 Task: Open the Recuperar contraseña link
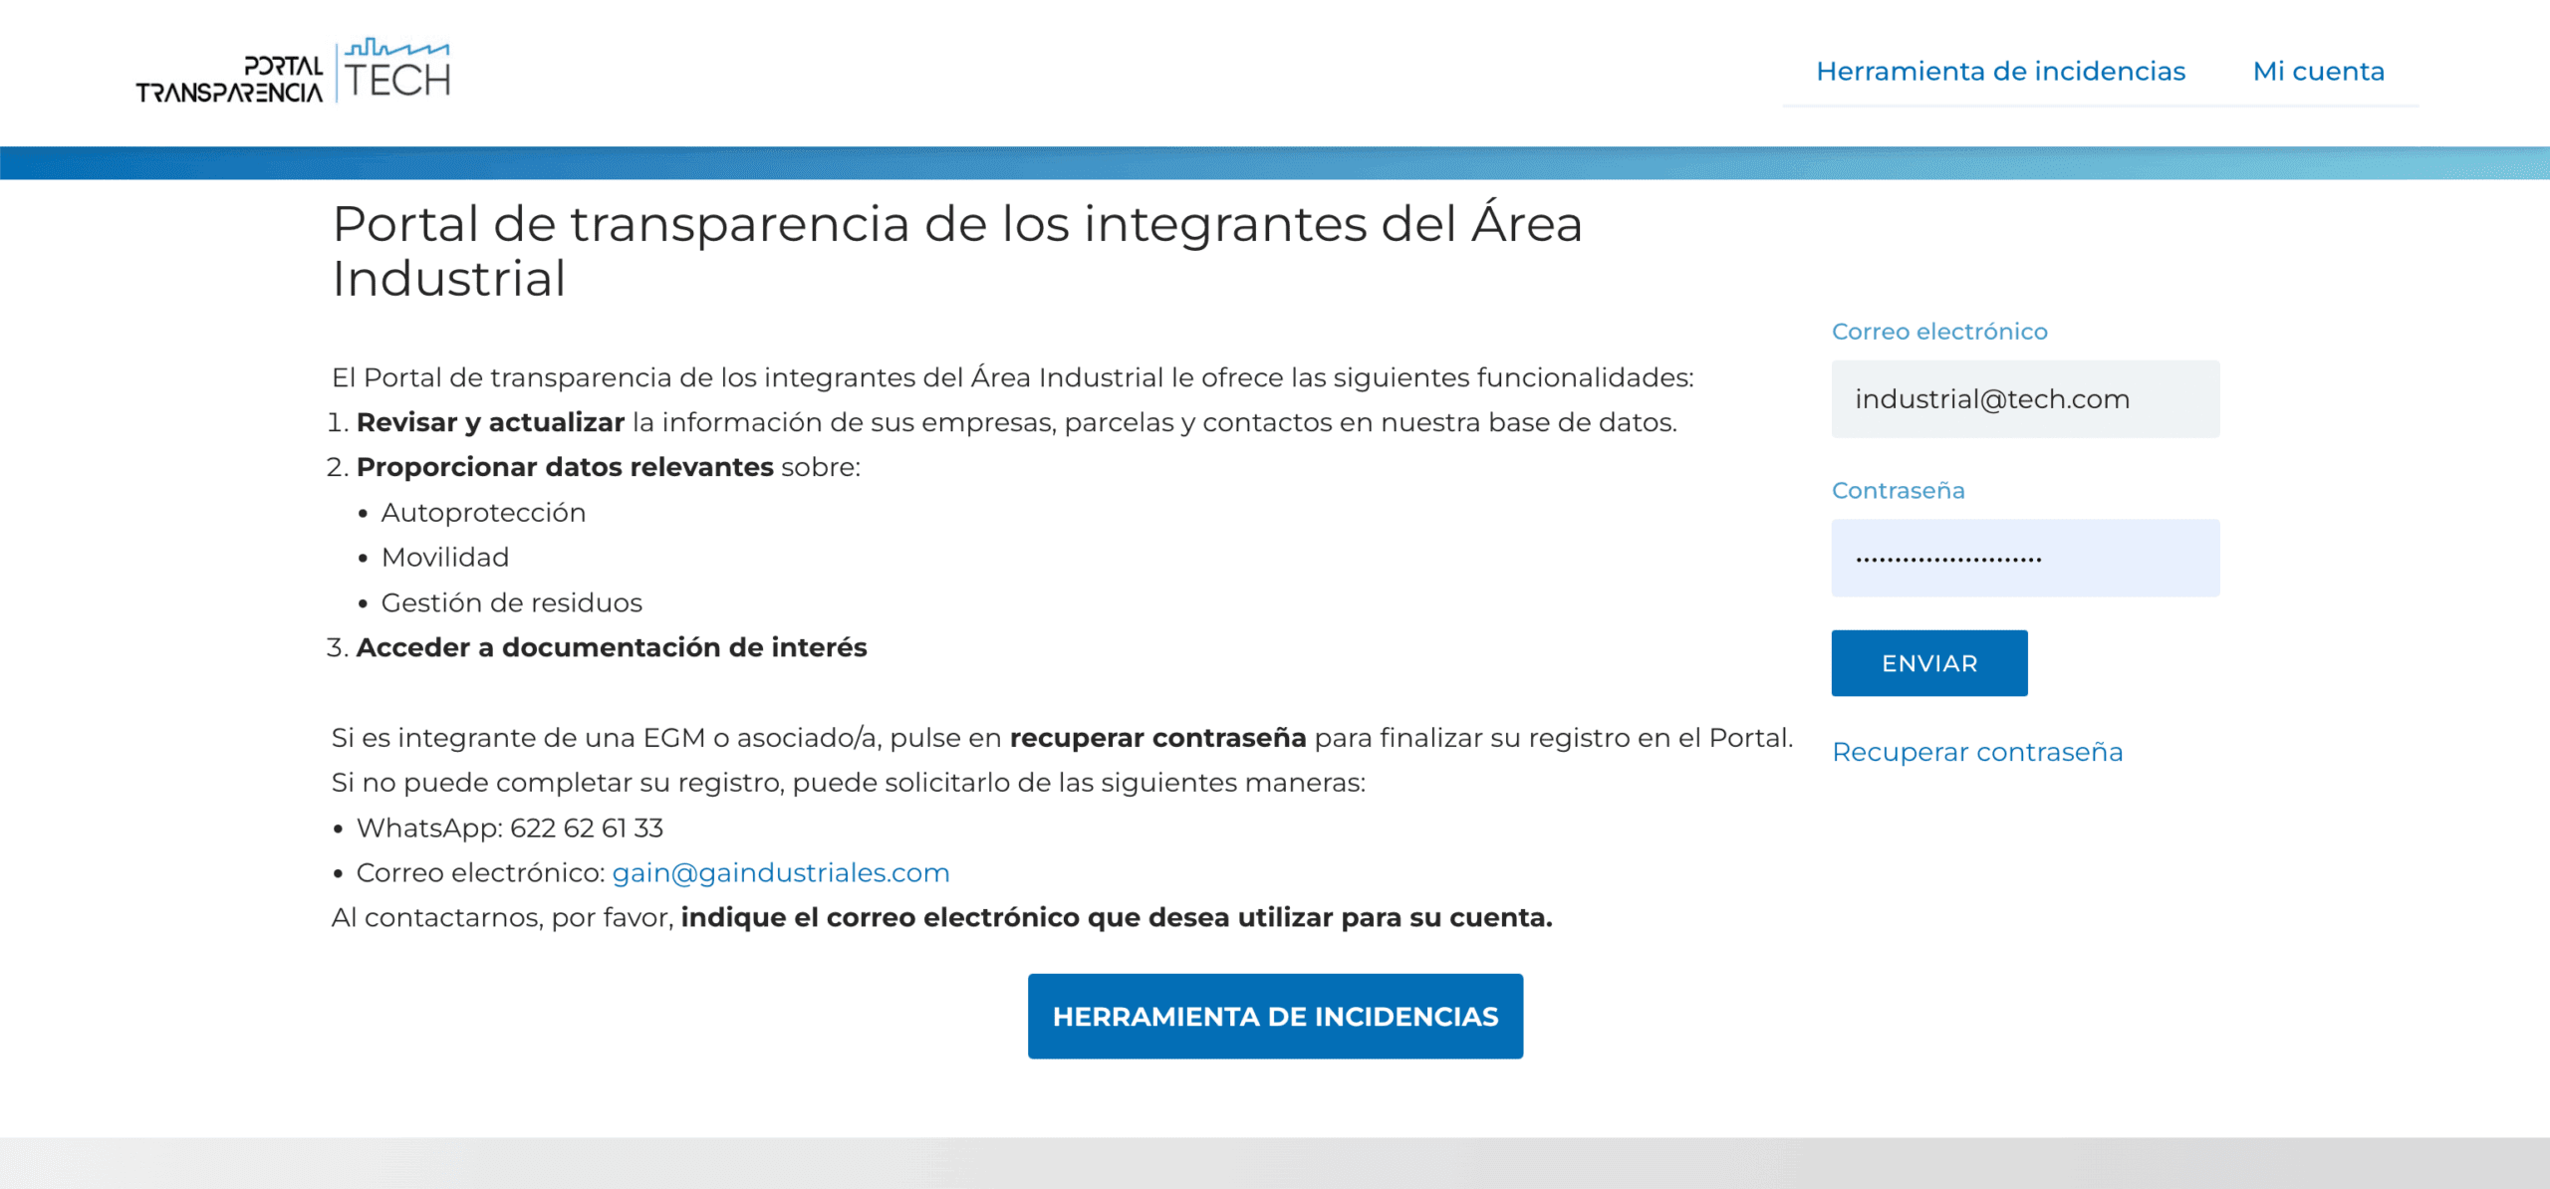point(1977,752)
